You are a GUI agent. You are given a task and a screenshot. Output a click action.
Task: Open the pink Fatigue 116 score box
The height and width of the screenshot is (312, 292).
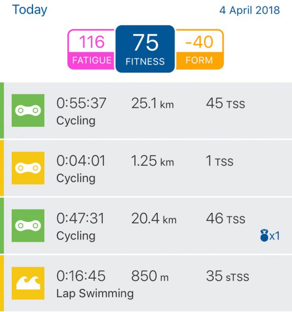point(92,49)
